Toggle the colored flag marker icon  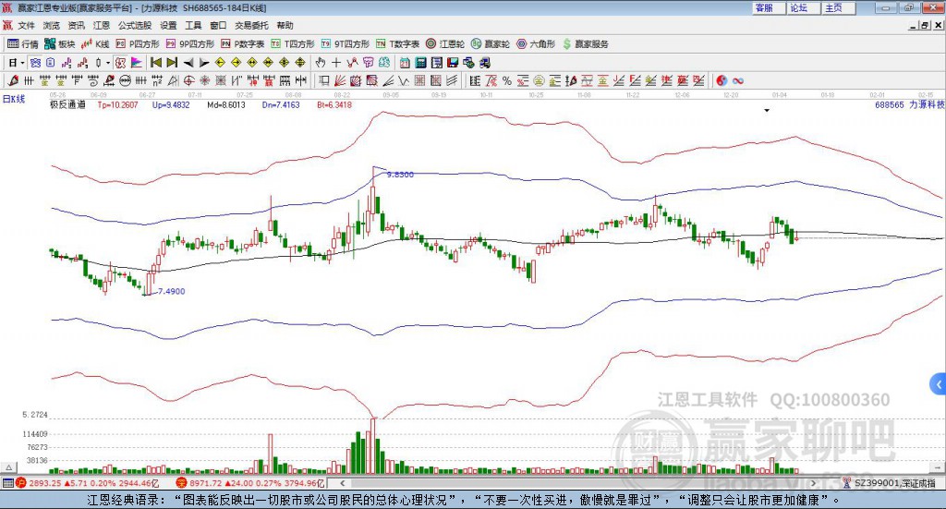137,62
